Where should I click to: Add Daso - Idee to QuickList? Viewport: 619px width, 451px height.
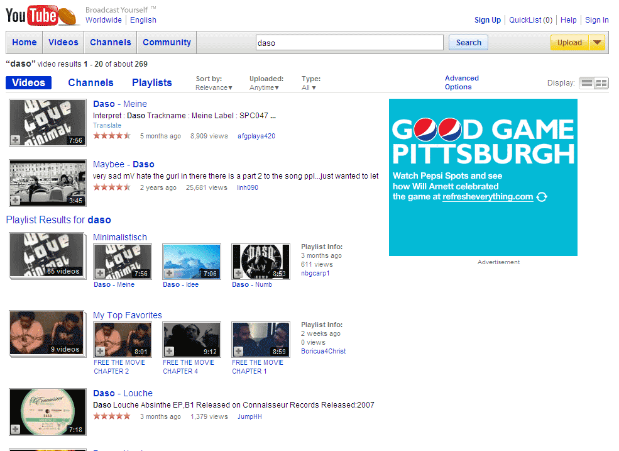click(x=169, y=273)
